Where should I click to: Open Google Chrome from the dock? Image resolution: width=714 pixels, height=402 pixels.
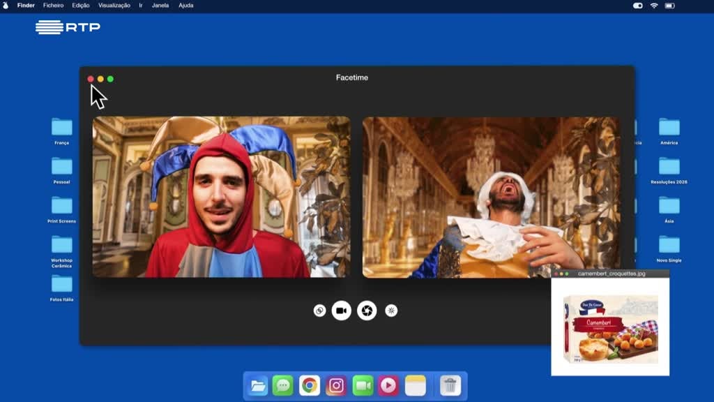click(310, 385)
